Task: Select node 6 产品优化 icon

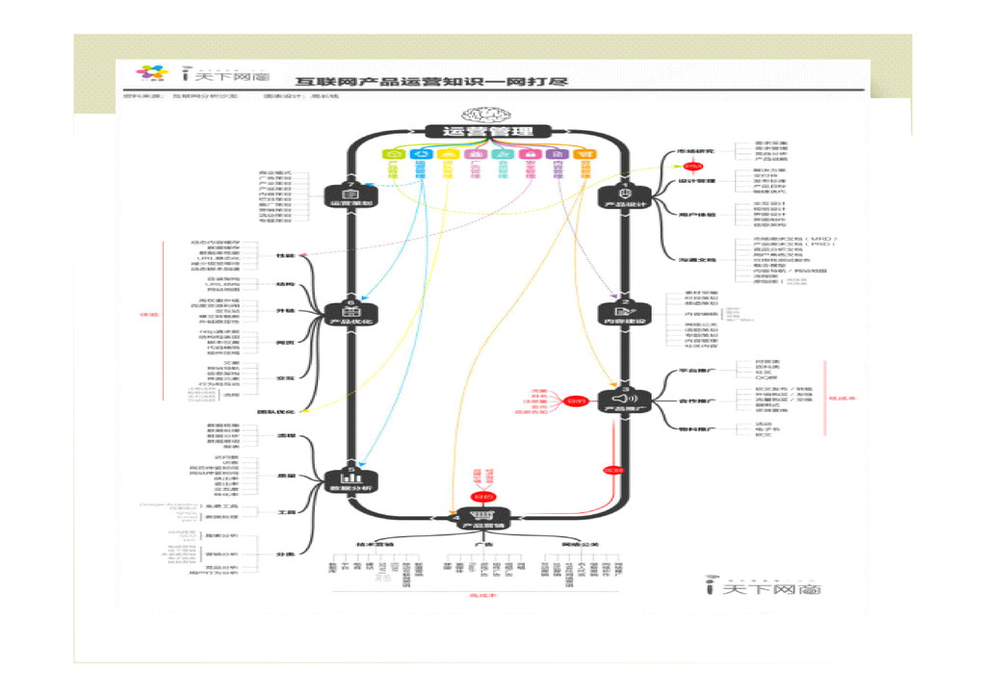Action: (x=350, y=314)
